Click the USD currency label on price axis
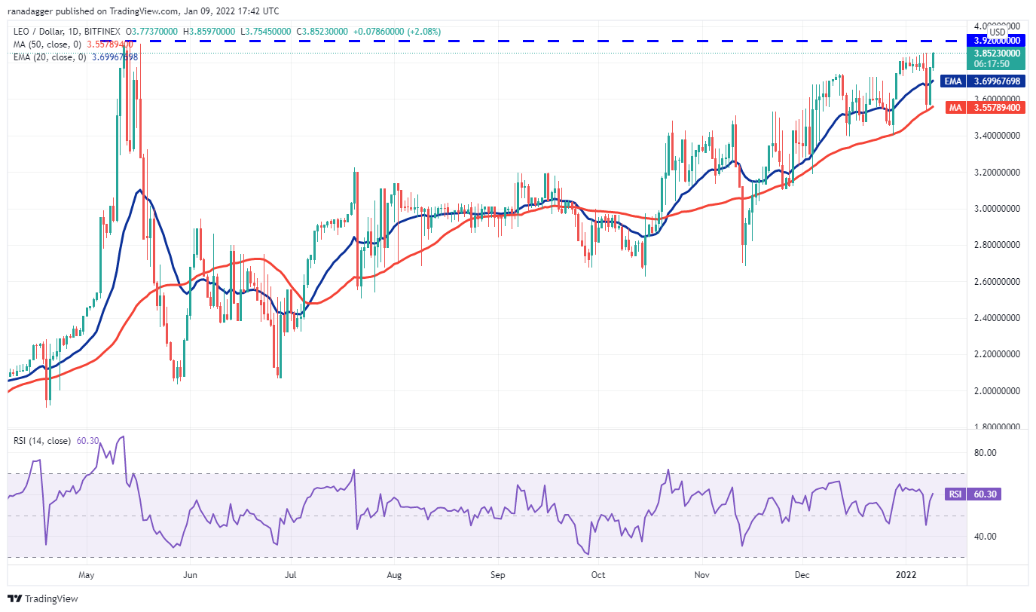The width and height of the screenshot is (1036, 612). (997, 32)
